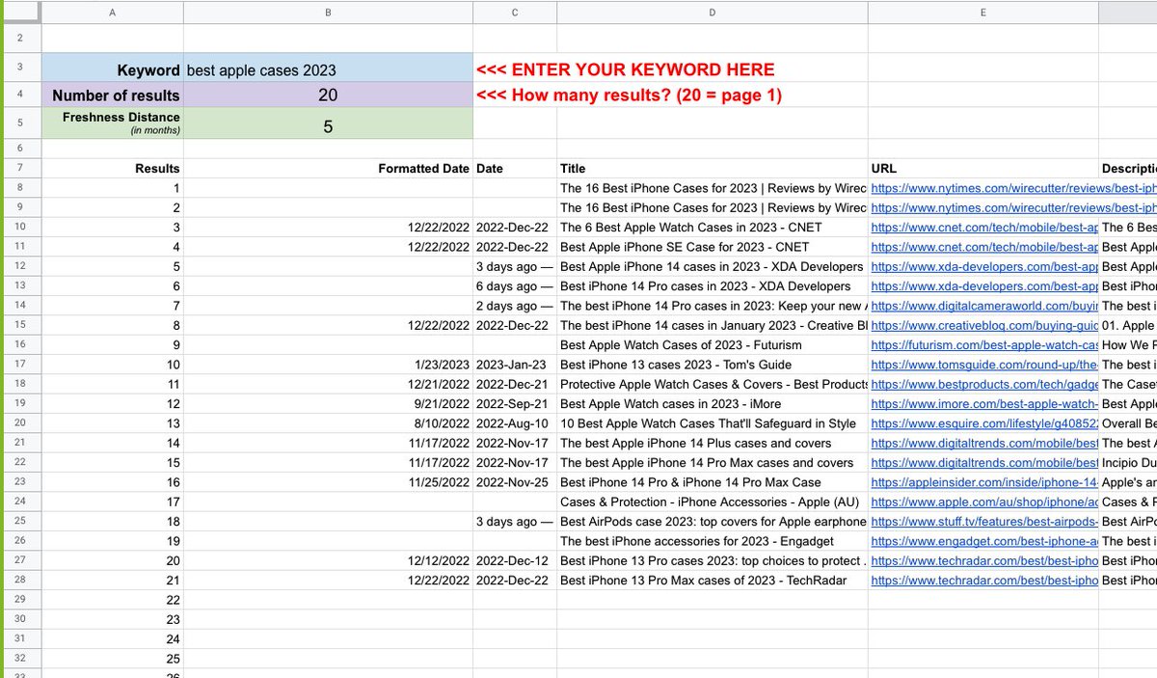This screenshot has height=678, width=1157.
Task: Select column E header
Action: (983, 12)
